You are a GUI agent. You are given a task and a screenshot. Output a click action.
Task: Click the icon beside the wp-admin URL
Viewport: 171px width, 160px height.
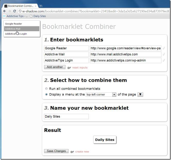click(x=164, y=61)
